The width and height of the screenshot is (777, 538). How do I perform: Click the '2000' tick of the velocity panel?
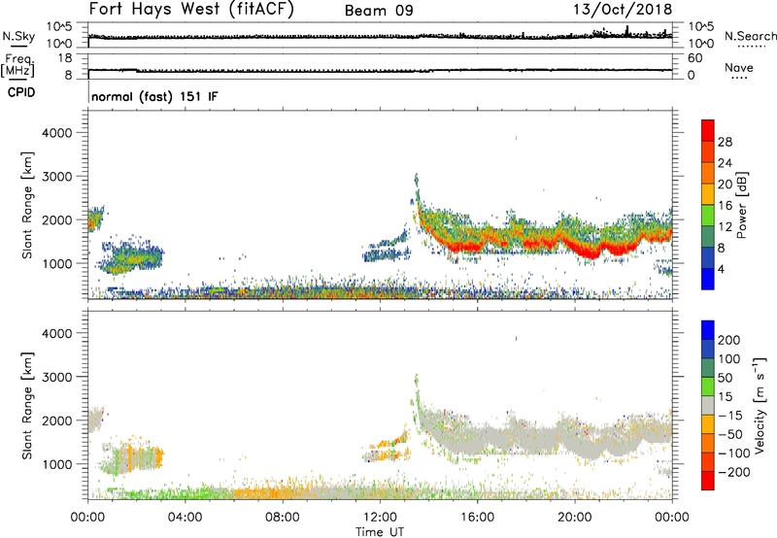coord(57,420)
